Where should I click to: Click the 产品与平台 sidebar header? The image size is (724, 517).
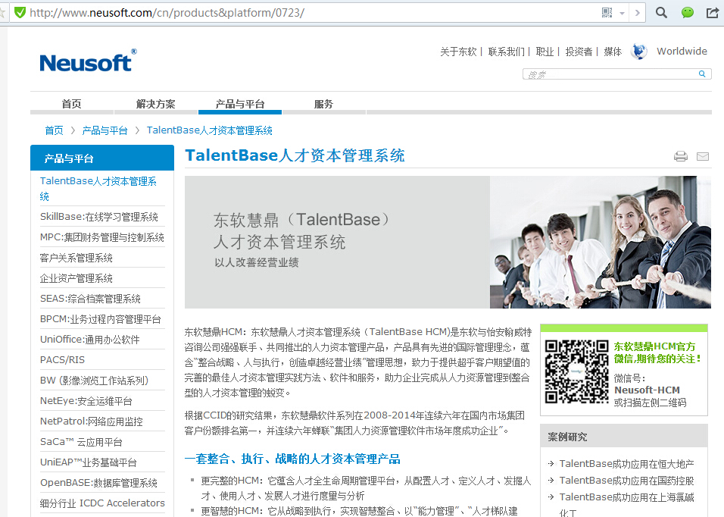coord(102,158)
